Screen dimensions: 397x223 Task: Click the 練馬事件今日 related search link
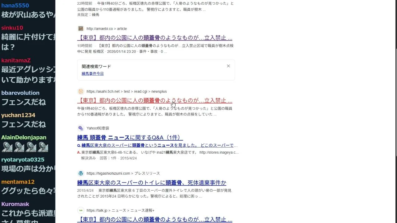pyautogui.click(x=93, y=74)
